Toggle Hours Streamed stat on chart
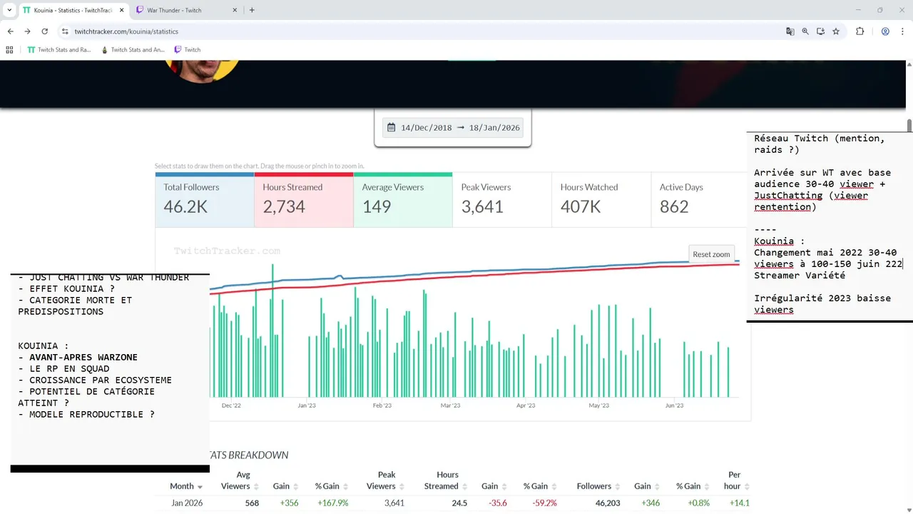The image size is (913, 514). (304, 200)
